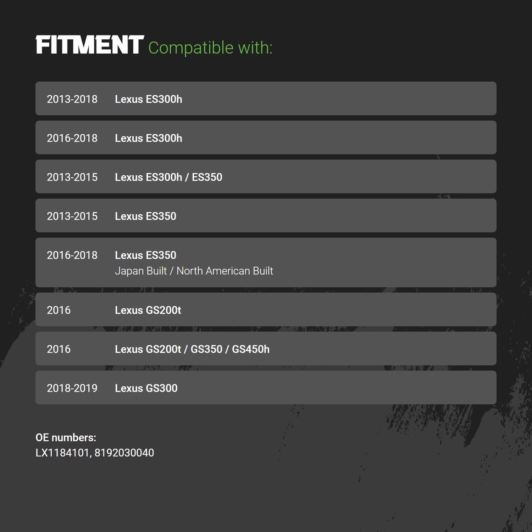
Task: Select the Lexus ES300h / ES350 row
Action: point(266,176)
